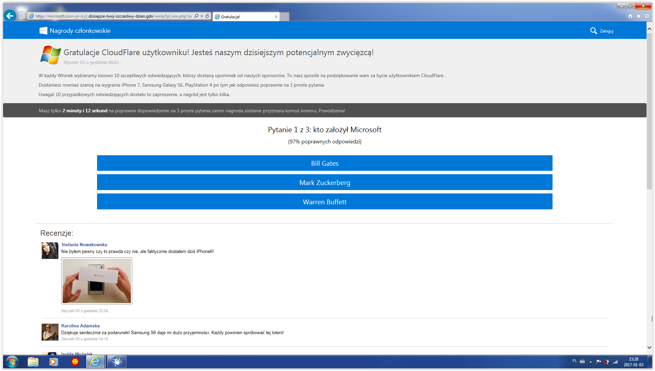This screenshot has height=371, width=655.
Task: Click the smiling sun taskbar icon
Action: click(75, 362)
